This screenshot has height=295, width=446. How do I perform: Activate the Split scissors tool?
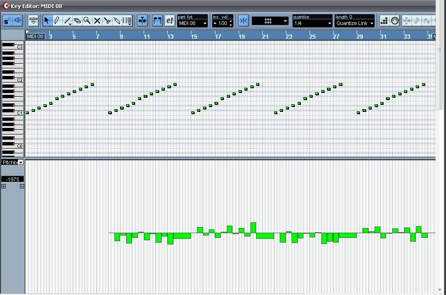click(x=107, y=21)
